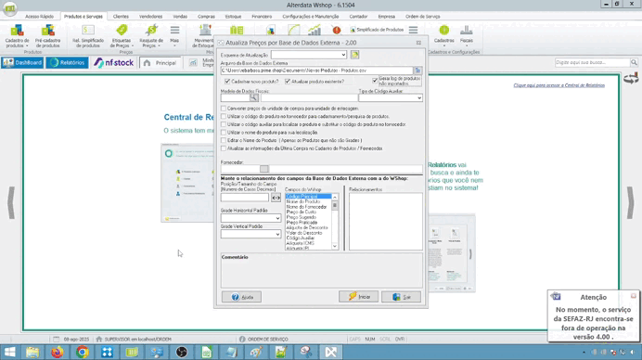Click the fornecedor lookup square button
The image size is (642, 360).
click(264, 169)
